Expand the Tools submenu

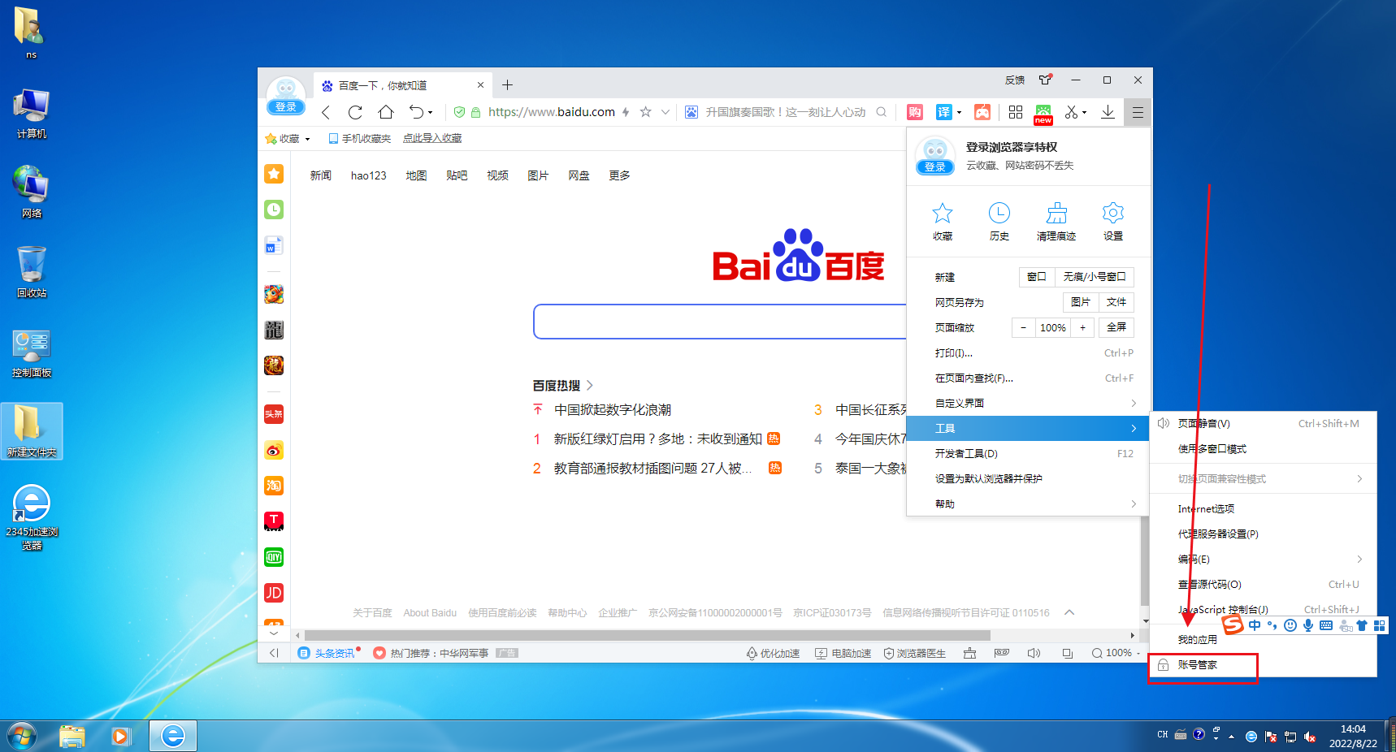coord(1028,428)
